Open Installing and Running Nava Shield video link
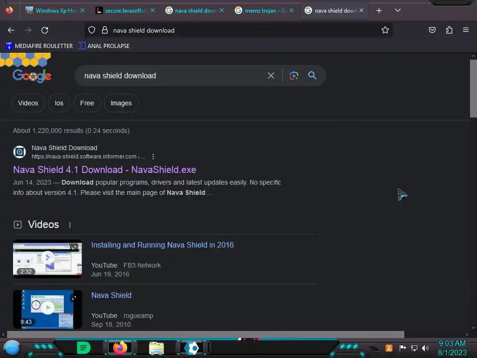The image size is (477, 358). tap(163, 245)
